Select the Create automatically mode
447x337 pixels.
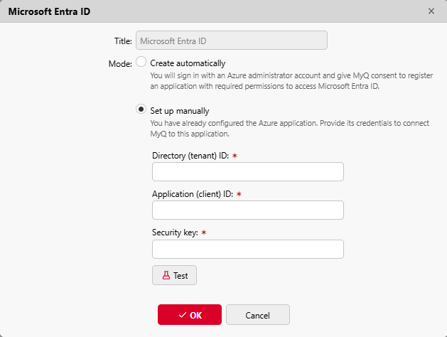point(141,62)
